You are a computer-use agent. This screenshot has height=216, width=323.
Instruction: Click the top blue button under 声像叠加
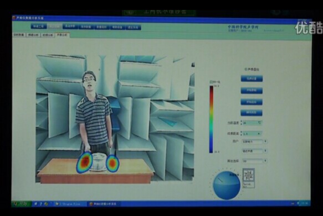coord(252,78)
